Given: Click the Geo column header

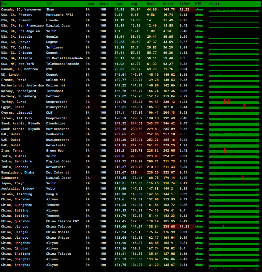Looking at the screenshot, I should tap(4, 4).
